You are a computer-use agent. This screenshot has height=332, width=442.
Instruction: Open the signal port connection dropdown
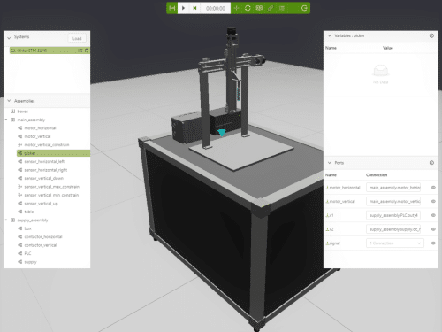pos(395,243)
